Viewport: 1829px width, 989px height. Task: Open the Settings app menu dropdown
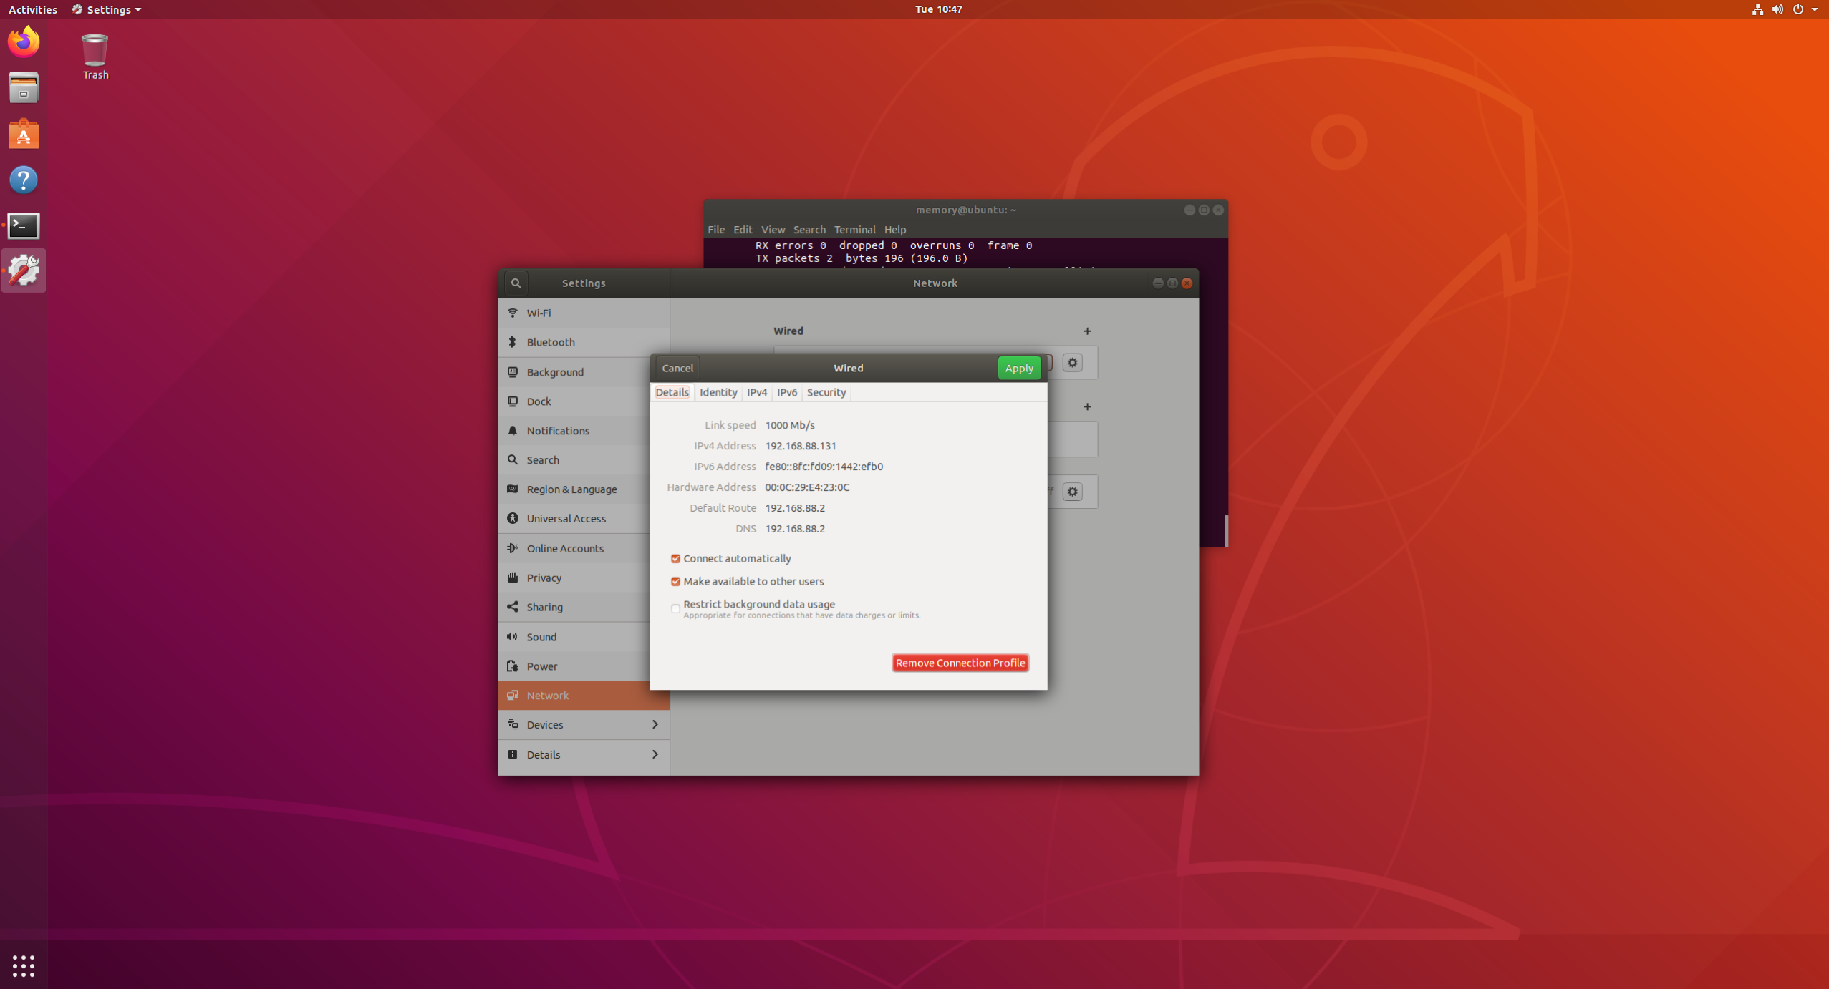point(106,9)
